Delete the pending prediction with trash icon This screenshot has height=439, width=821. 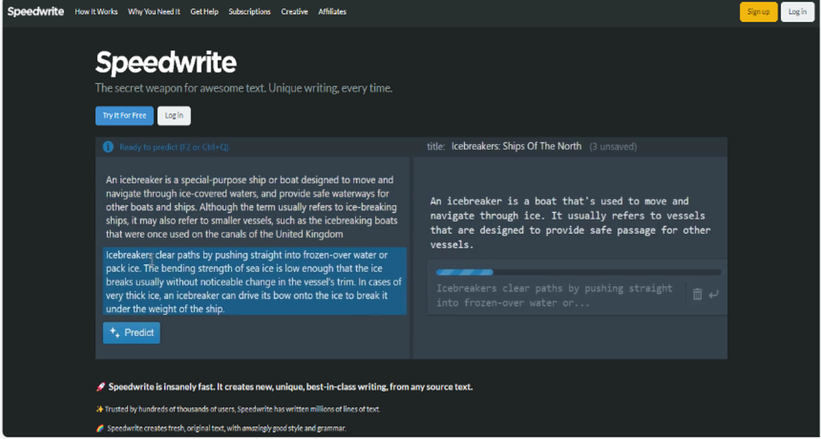pyautogui.click(x=697, y=294)
